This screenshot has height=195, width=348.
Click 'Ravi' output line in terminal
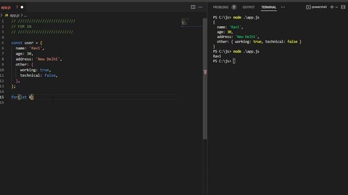coord(217,56)
